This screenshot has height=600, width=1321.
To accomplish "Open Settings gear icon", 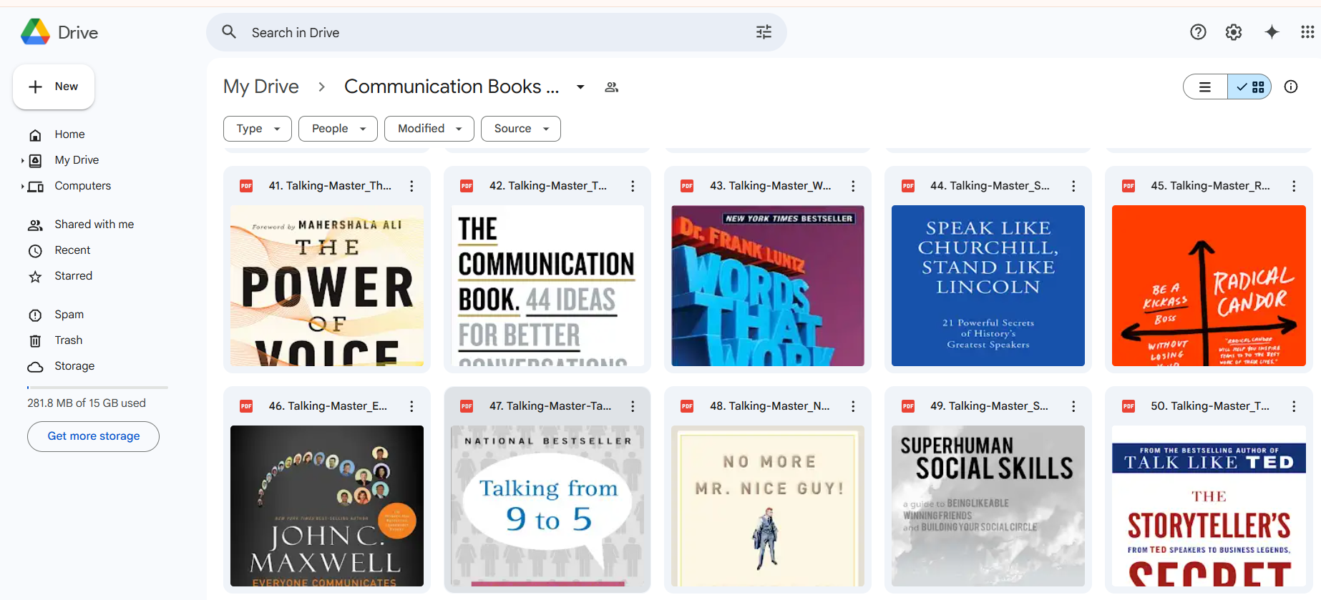I will pos(1233,32).
